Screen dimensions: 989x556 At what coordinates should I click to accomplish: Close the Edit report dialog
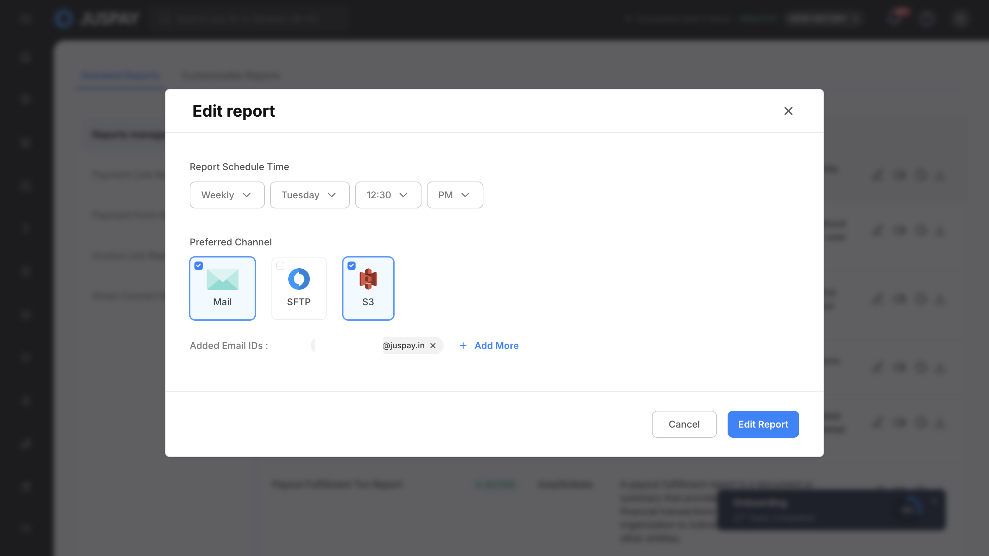click(x=788, y=111)
